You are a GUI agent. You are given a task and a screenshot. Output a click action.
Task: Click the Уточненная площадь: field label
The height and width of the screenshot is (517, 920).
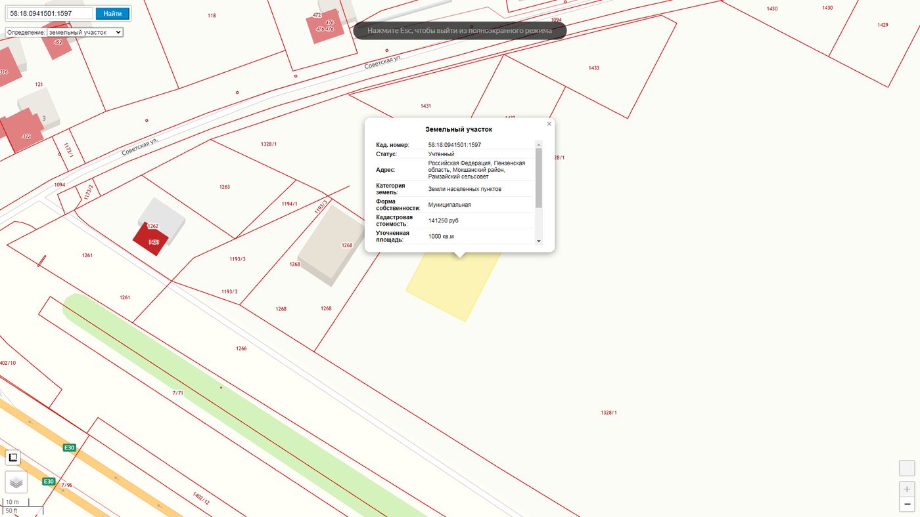pos(392,236)
